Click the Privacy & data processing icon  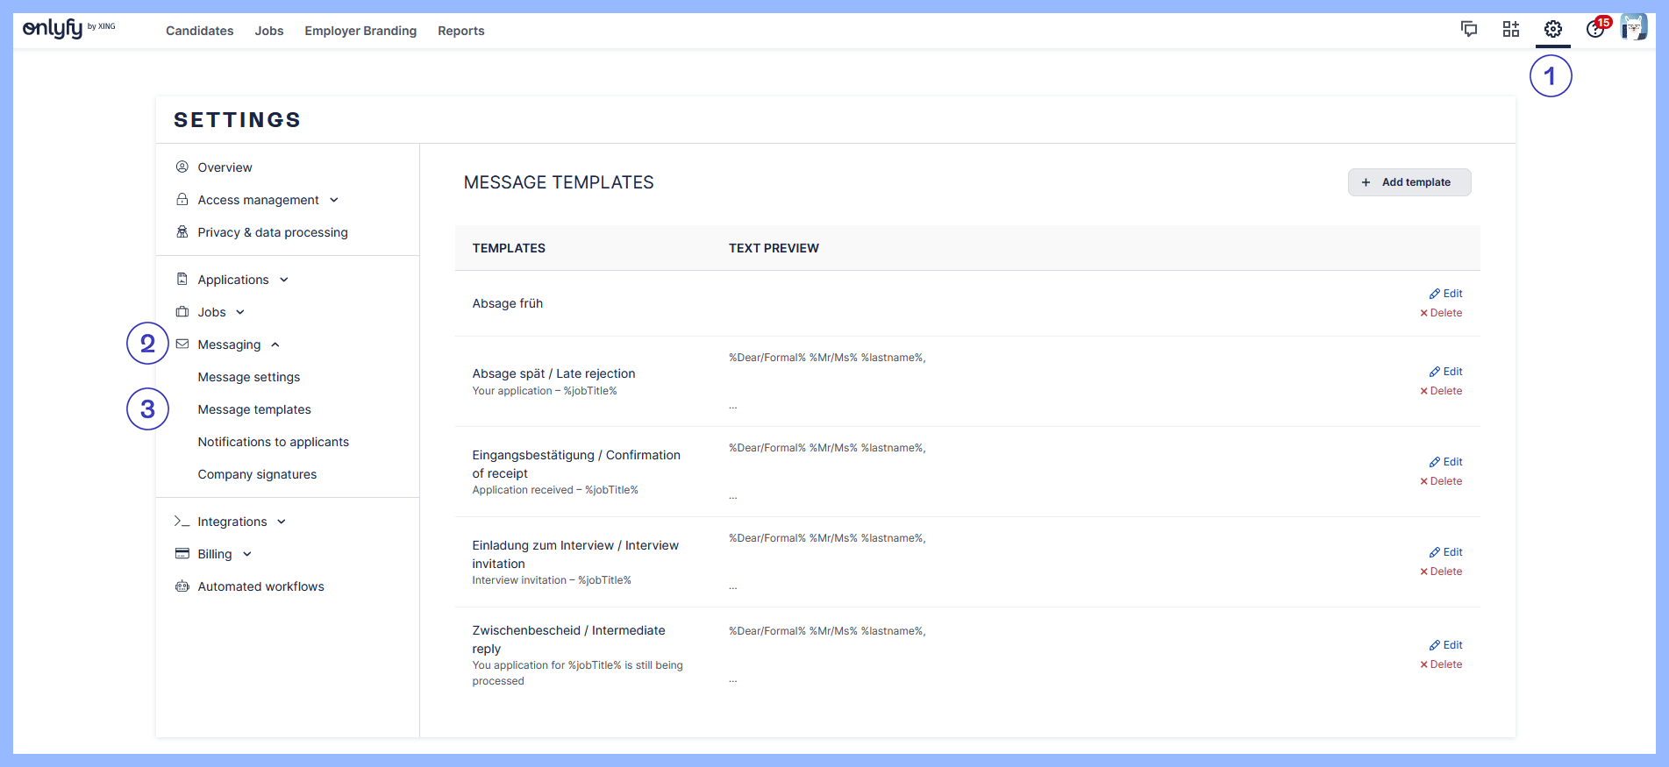tap(182, 232)
